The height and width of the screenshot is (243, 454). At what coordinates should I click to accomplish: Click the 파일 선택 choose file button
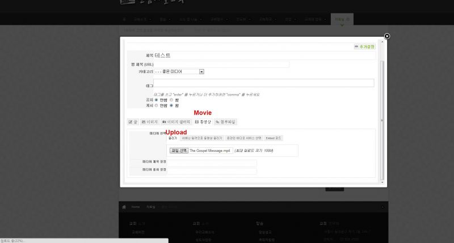point(179,151)
